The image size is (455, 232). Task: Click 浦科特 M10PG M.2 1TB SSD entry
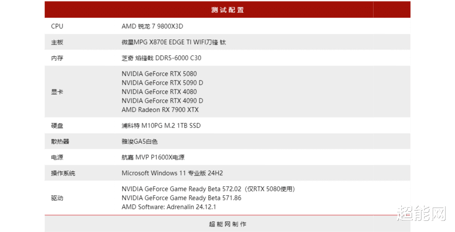(x=161, y=126)
